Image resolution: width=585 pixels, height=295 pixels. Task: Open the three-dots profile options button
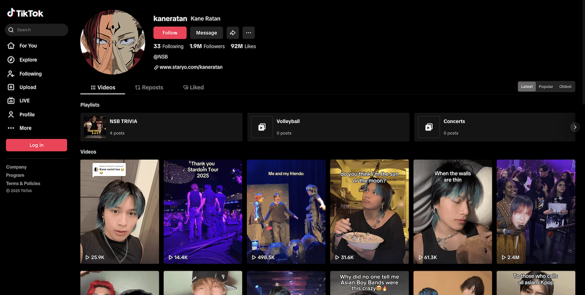pos(248,33)
